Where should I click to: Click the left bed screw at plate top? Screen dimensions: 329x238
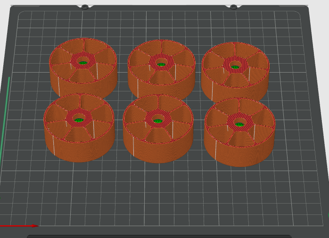click(85, 7)
